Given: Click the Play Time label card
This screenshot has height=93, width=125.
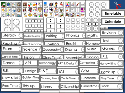Looking at the screenshot, I should pyautogui.click(x=111, y=78).
